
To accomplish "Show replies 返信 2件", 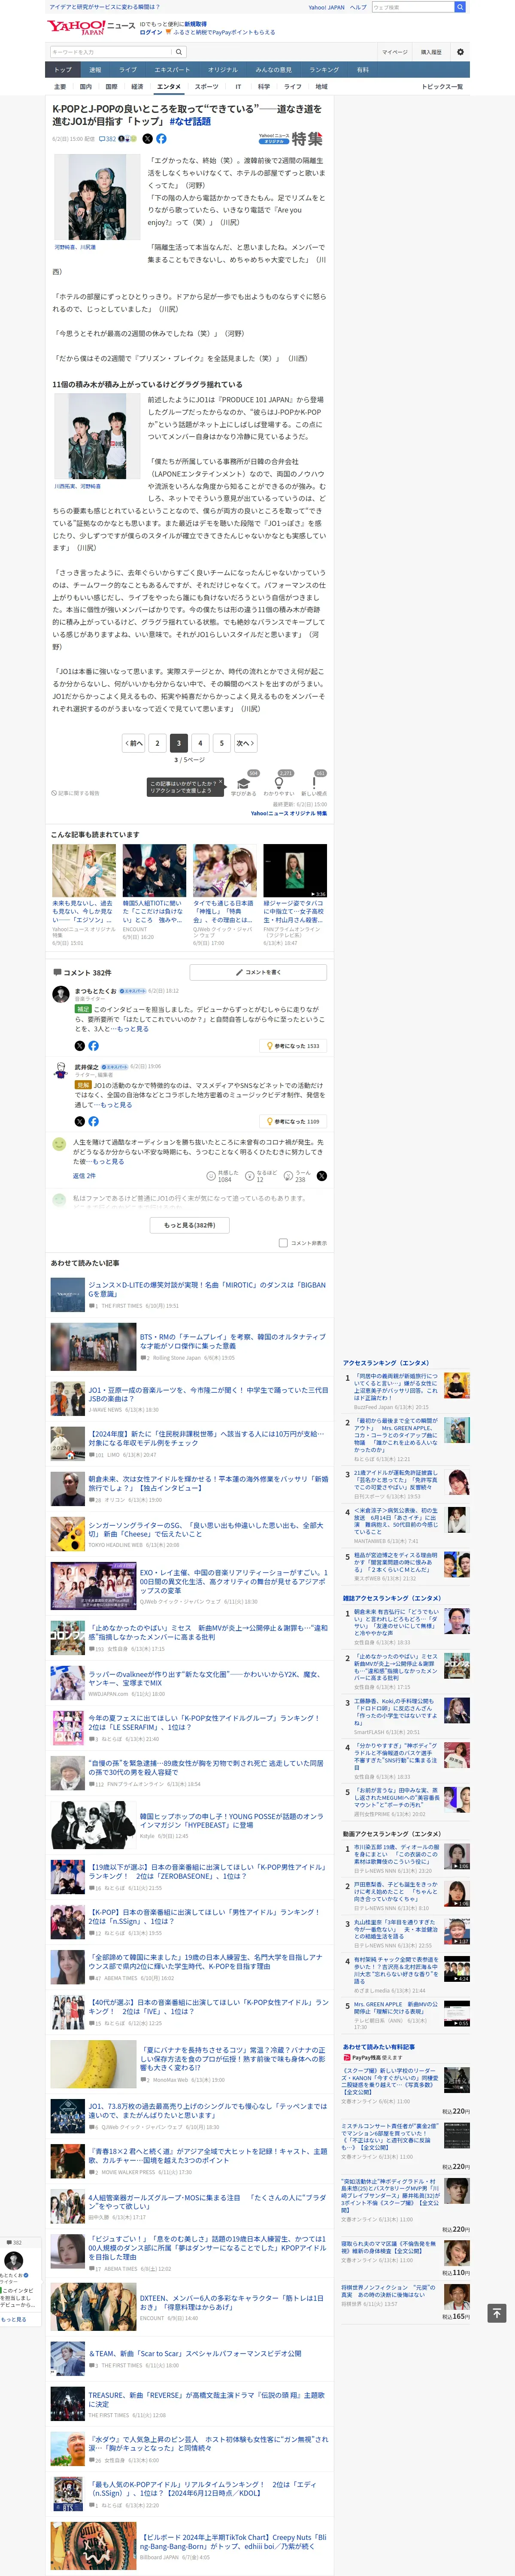I will [84, 1176].
